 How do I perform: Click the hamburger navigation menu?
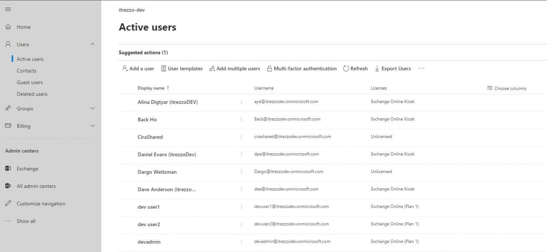[8, 9]
